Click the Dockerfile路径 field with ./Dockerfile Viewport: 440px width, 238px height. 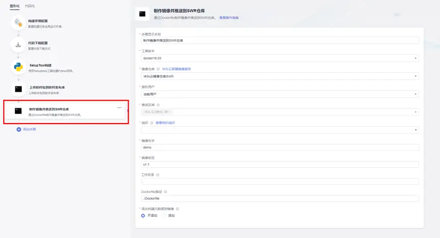click(280, 198)
